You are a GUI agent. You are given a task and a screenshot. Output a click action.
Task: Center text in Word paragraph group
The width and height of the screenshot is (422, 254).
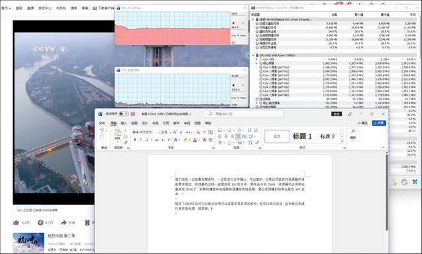(x=226, y=137)
